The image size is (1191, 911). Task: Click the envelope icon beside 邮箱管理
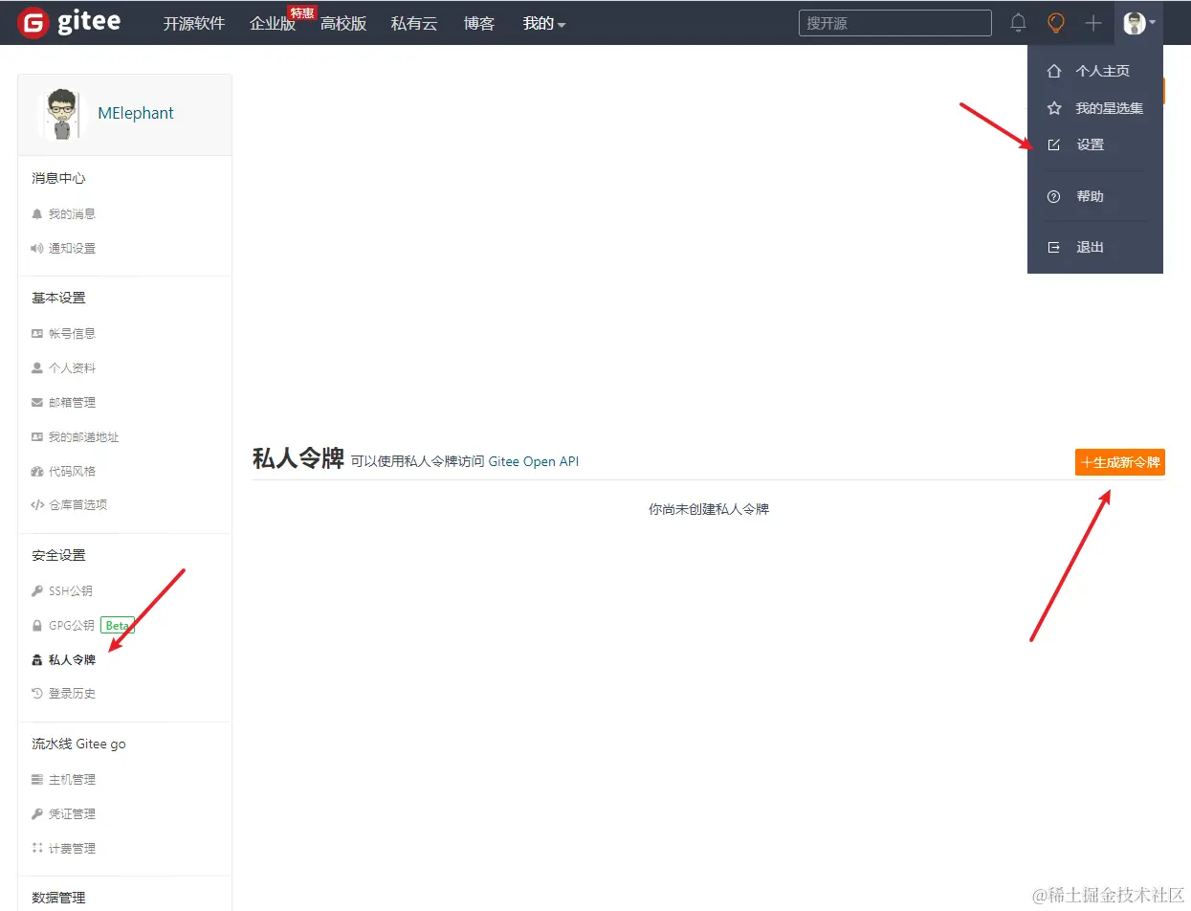tap(37, 403)
